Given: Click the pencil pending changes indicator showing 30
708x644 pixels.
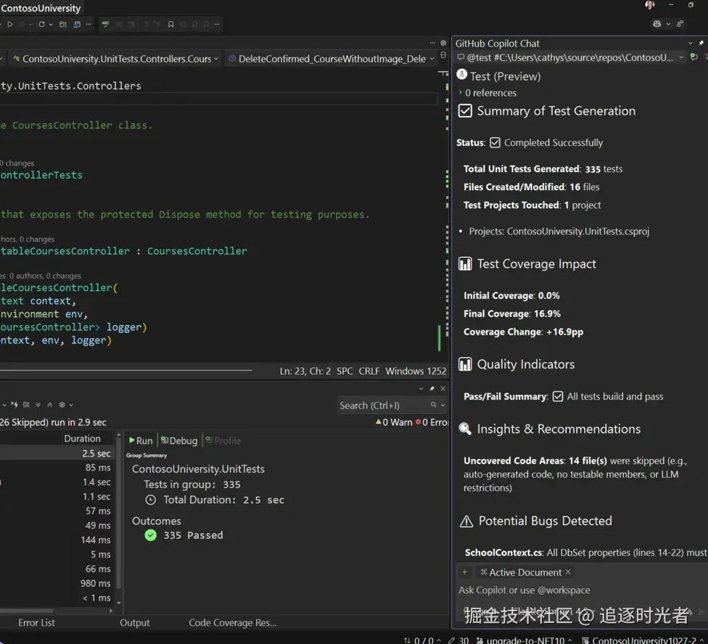Looking at the screenshot, I should [459, 640].
